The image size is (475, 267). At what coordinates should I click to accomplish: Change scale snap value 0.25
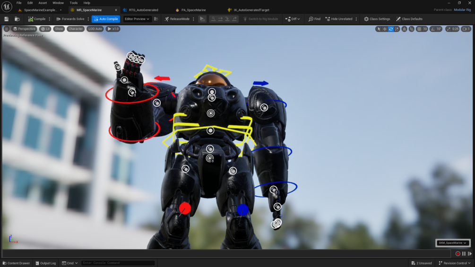pos(455,29)
